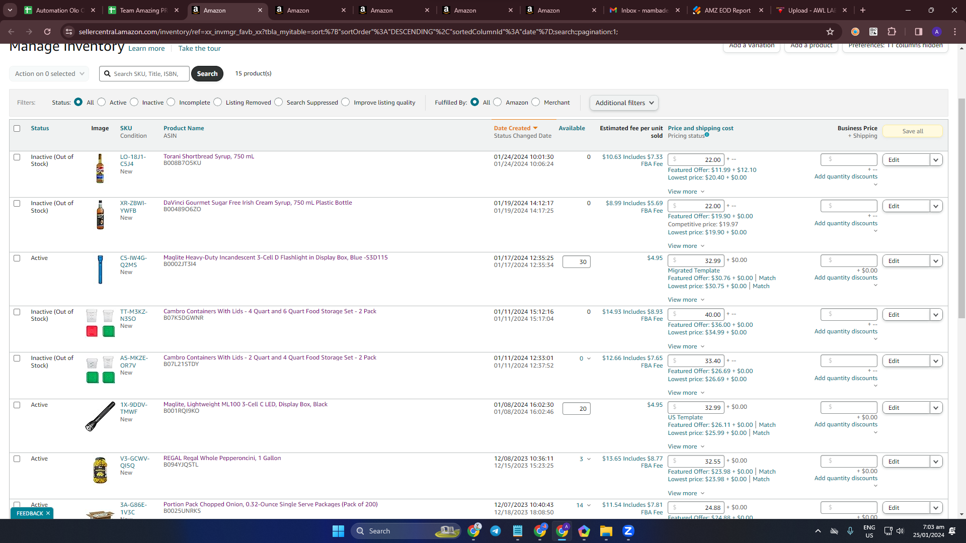Open the Windows Start menu

tap(338, 531)
